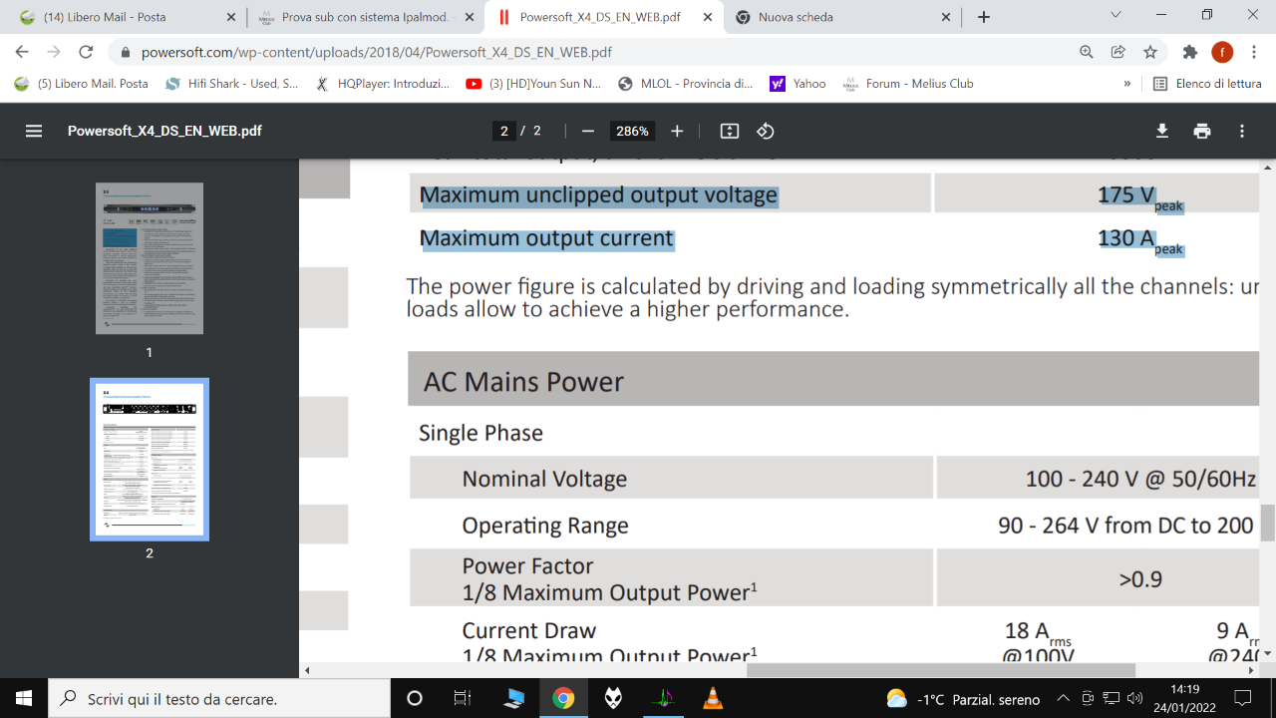Download the PDF file
Screen dimensions: 1276x718
[x=1162, y=131]
